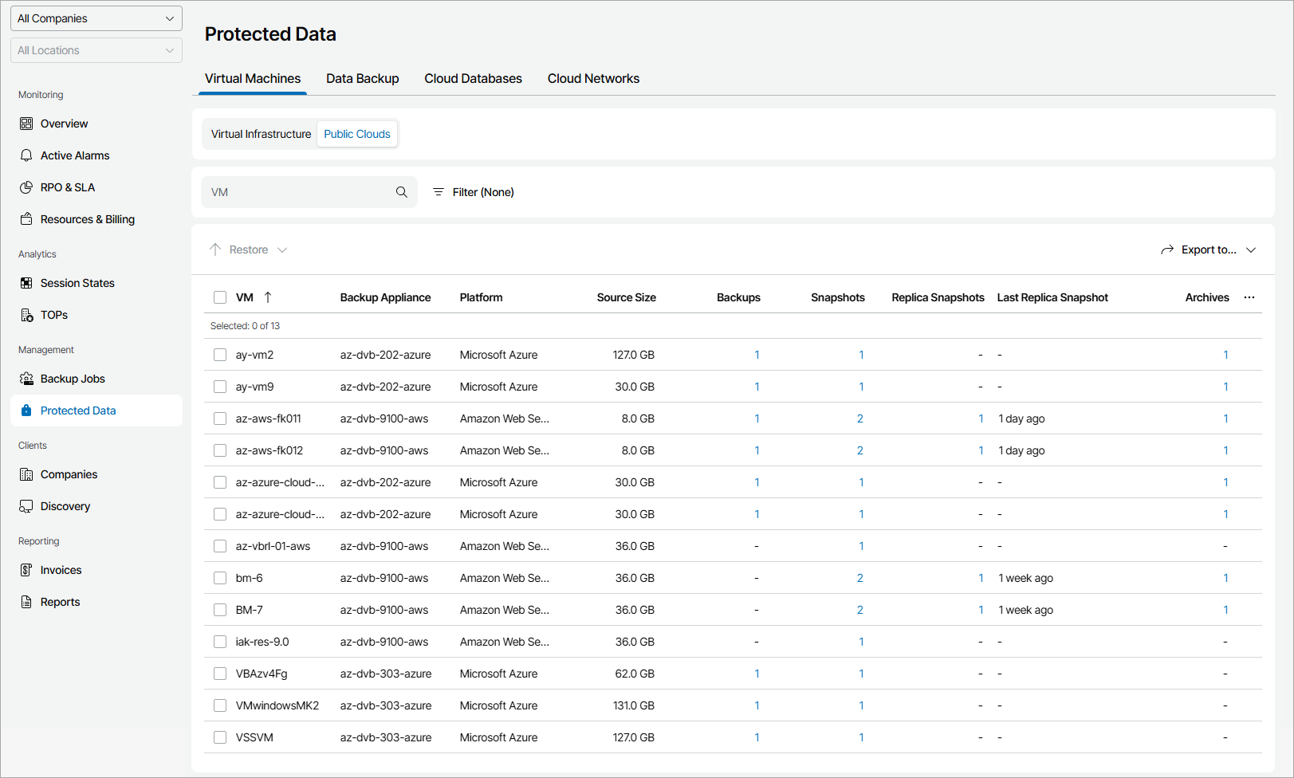Screen dimensions: 1294x778
Task: Select the Active Alarms icon
Action: [27, 155]
